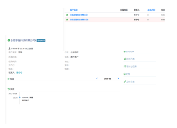
Task: Click the 意向客户 status badge beside company title
Action: click(41, 41)
